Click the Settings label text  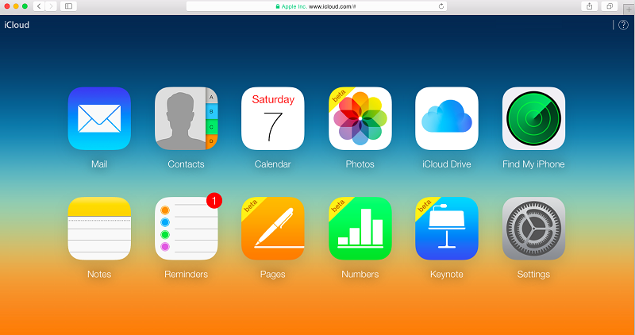pos(533,274)
